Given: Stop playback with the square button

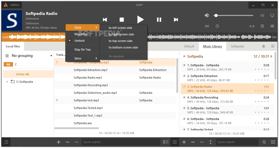Looking at the screenshot, I should 122,20.
